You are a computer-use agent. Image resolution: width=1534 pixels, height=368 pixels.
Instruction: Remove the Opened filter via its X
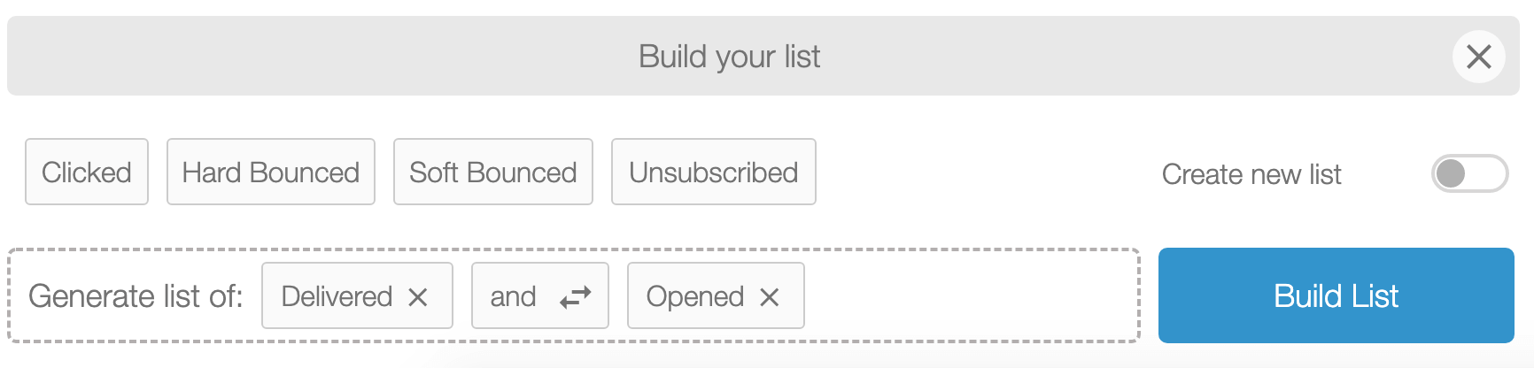(770, 297)
